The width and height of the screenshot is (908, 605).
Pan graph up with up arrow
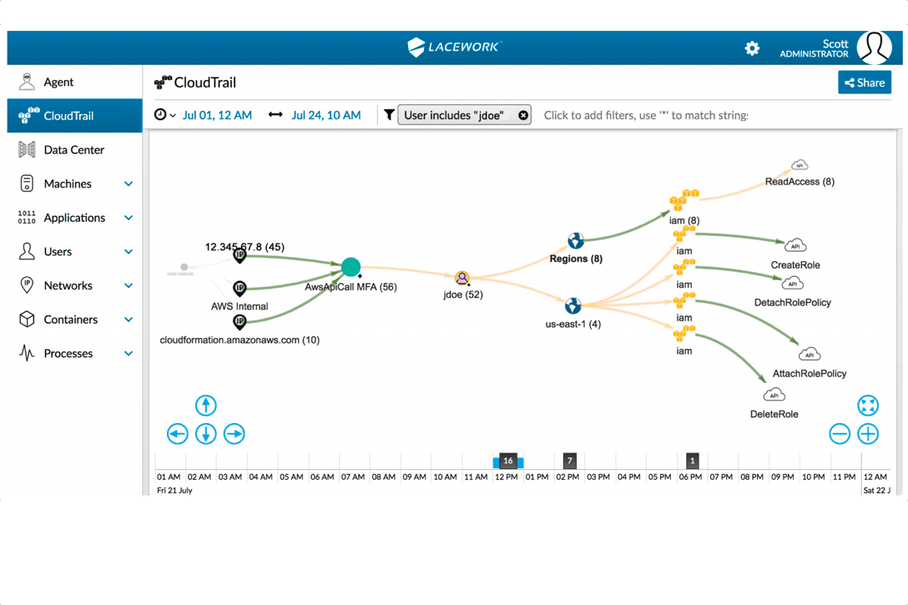(x=205, y=406)
